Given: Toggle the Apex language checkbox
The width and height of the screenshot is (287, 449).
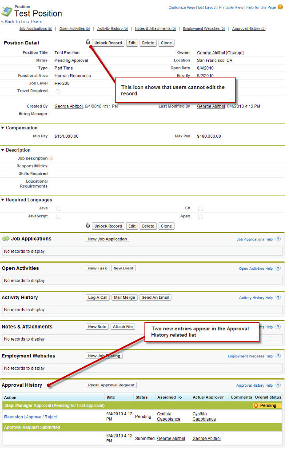Looking at the screenshot, I should (200, 216).
